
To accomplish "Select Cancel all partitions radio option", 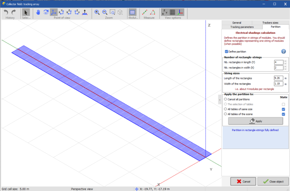I will point(226,99).
